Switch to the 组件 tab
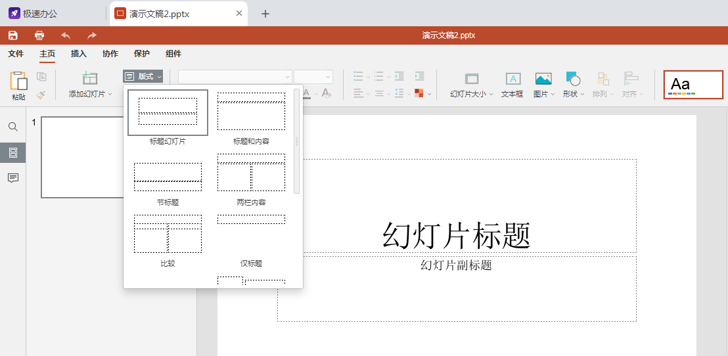This screenshot has width=728, height=356. pos(173,54)
